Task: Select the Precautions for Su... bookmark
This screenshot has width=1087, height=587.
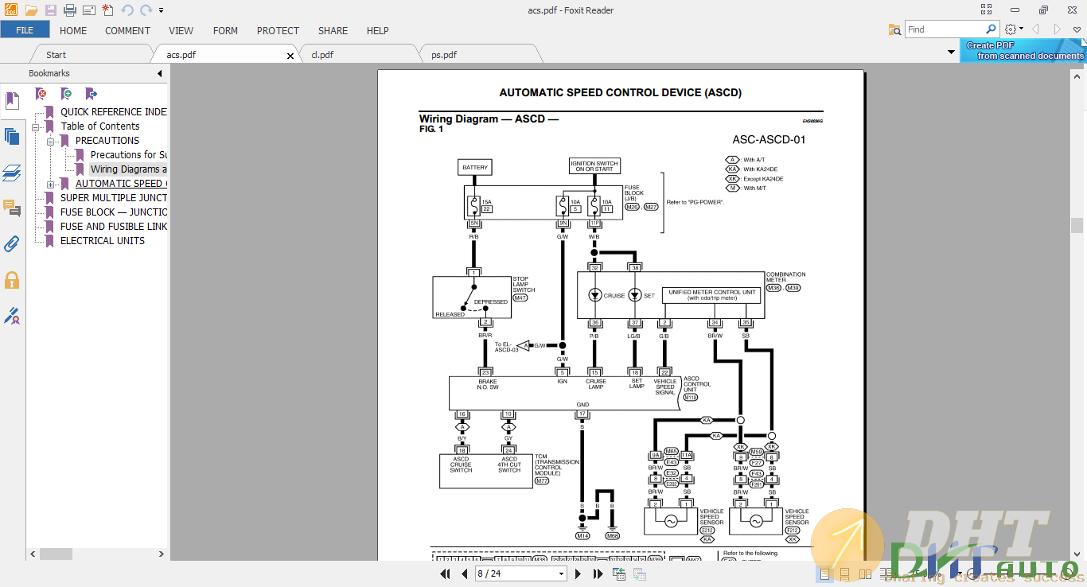Action: [129, 155]
